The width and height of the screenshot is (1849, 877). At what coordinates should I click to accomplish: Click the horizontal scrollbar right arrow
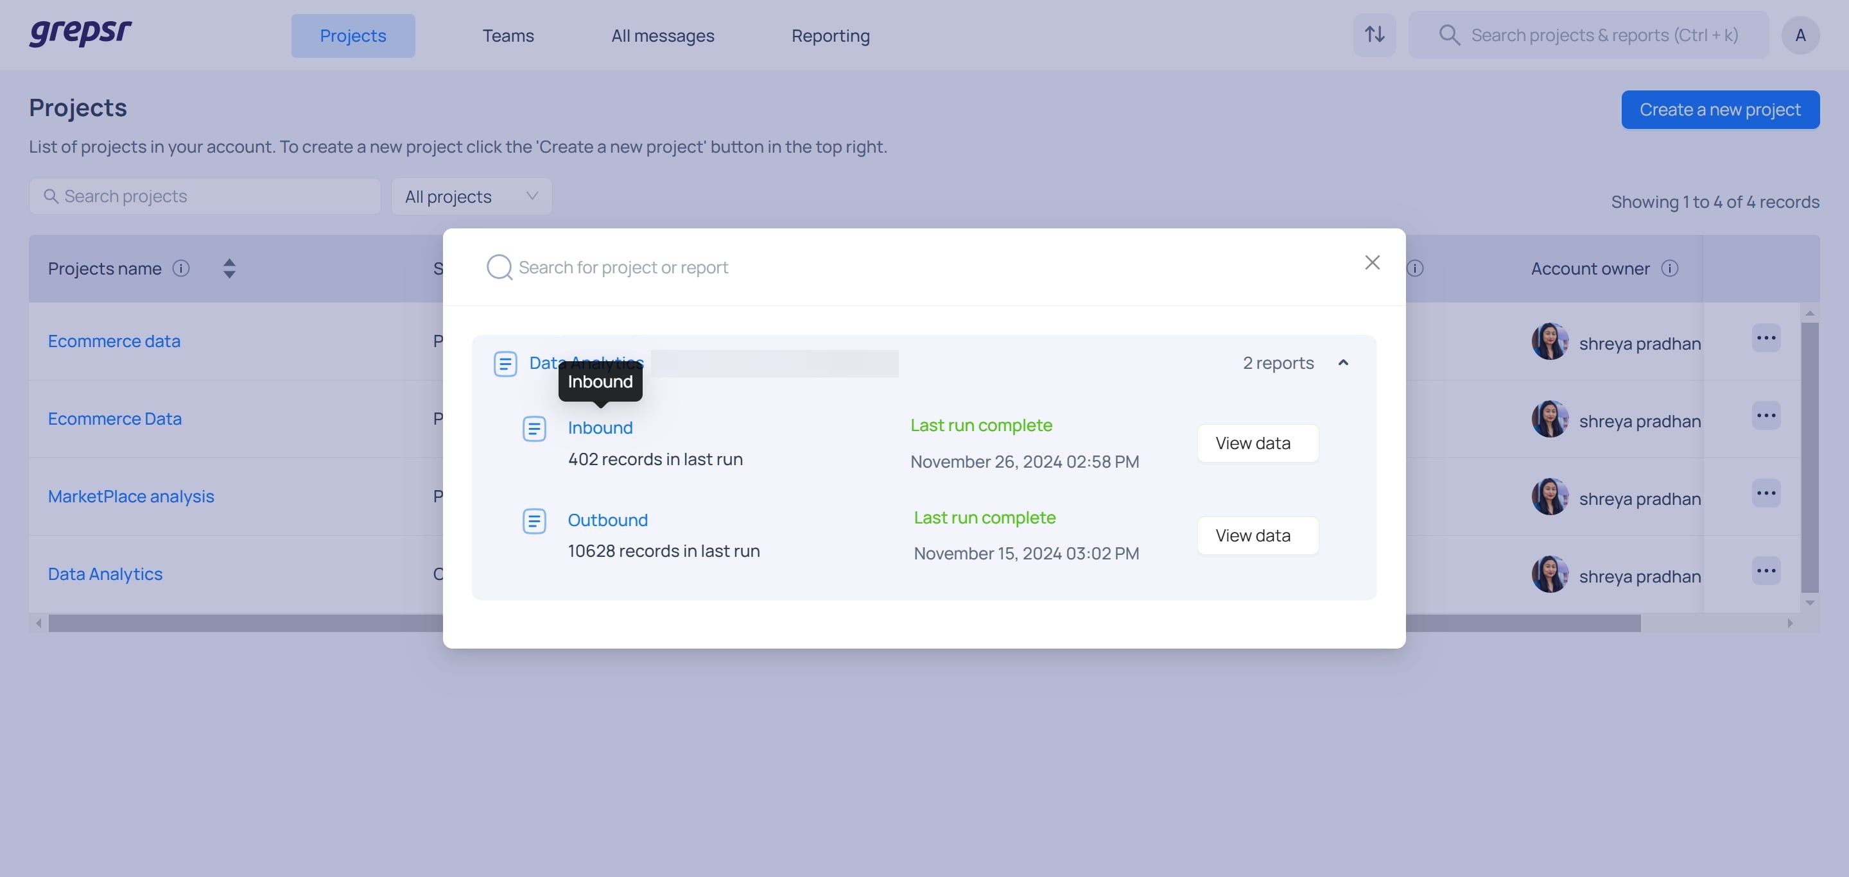(1790, 623)
